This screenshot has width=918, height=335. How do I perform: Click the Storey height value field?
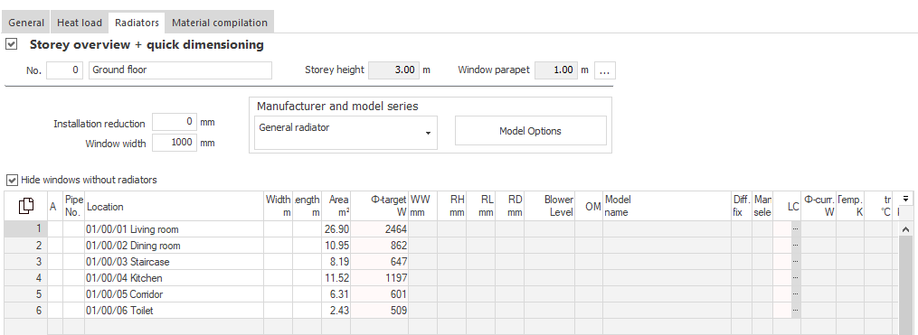coord(394,70)
